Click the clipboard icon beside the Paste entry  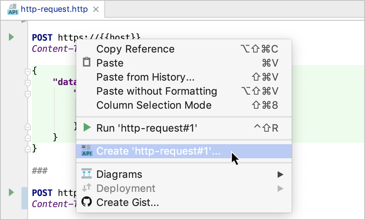(86, 63)
